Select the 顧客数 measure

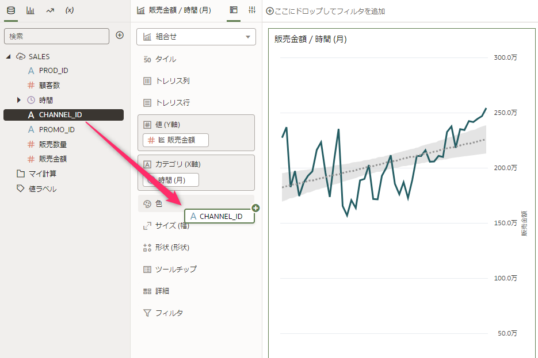[49, 85]
